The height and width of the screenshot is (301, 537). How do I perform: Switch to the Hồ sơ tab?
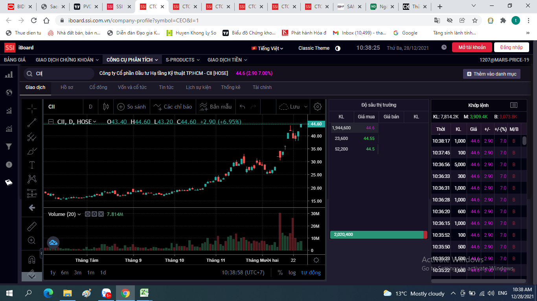pyautogui.click(x=67, y=87)
